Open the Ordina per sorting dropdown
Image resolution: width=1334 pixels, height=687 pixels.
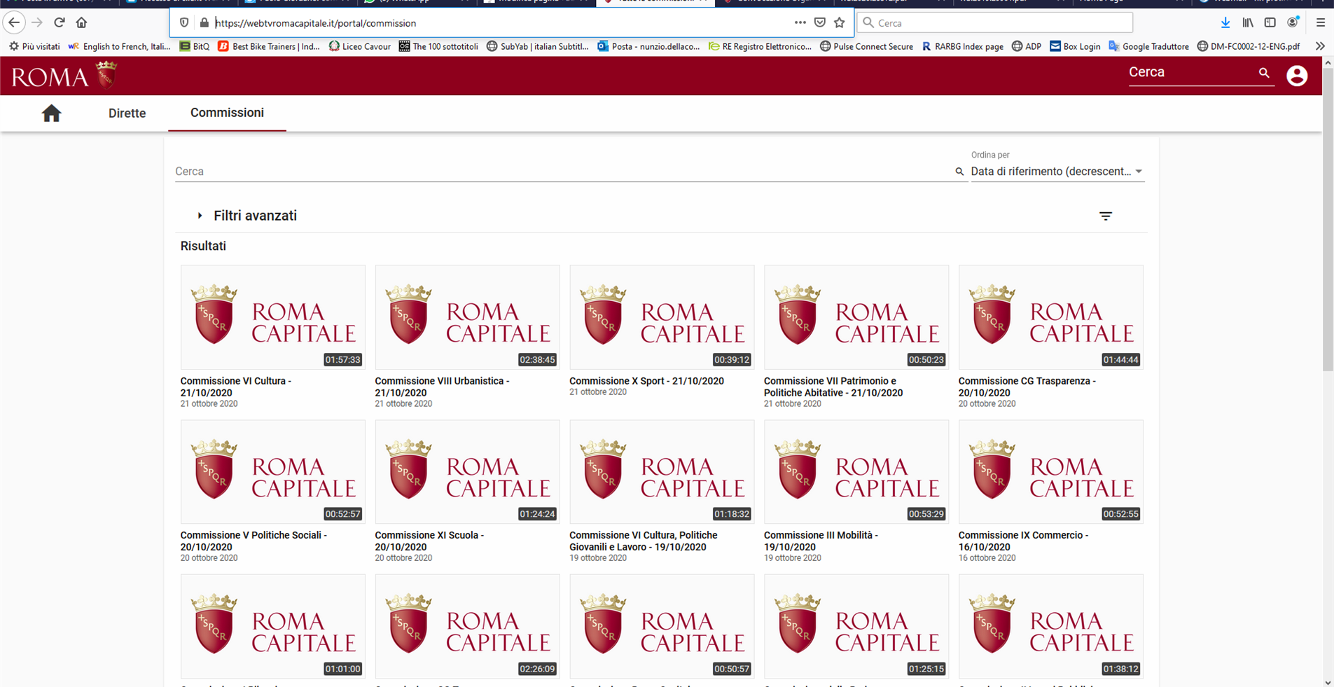[x=1057, y=172]
